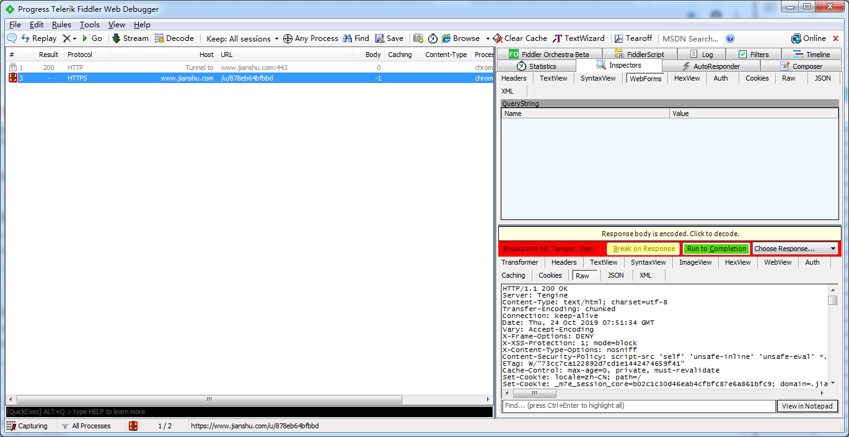Replay the selected session

38,38
